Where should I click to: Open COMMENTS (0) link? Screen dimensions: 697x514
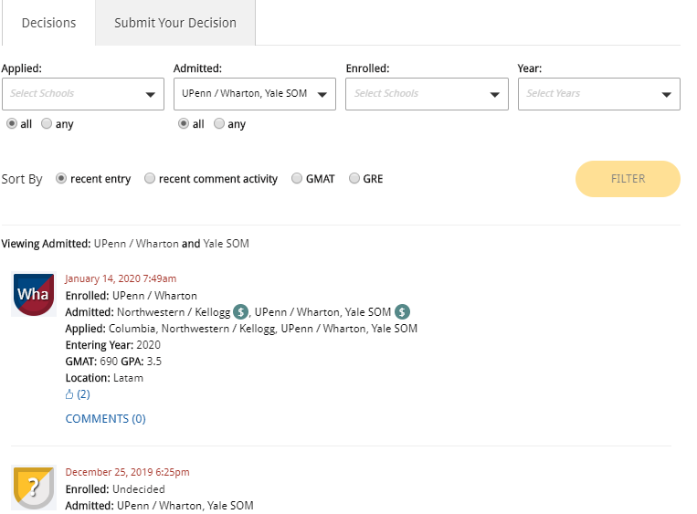(105, 418)
